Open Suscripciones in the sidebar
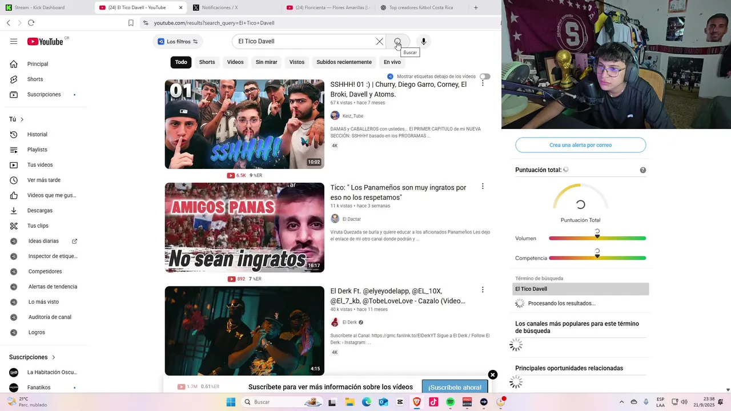Viewport: 731px width, 411px height. coord(44,94)
